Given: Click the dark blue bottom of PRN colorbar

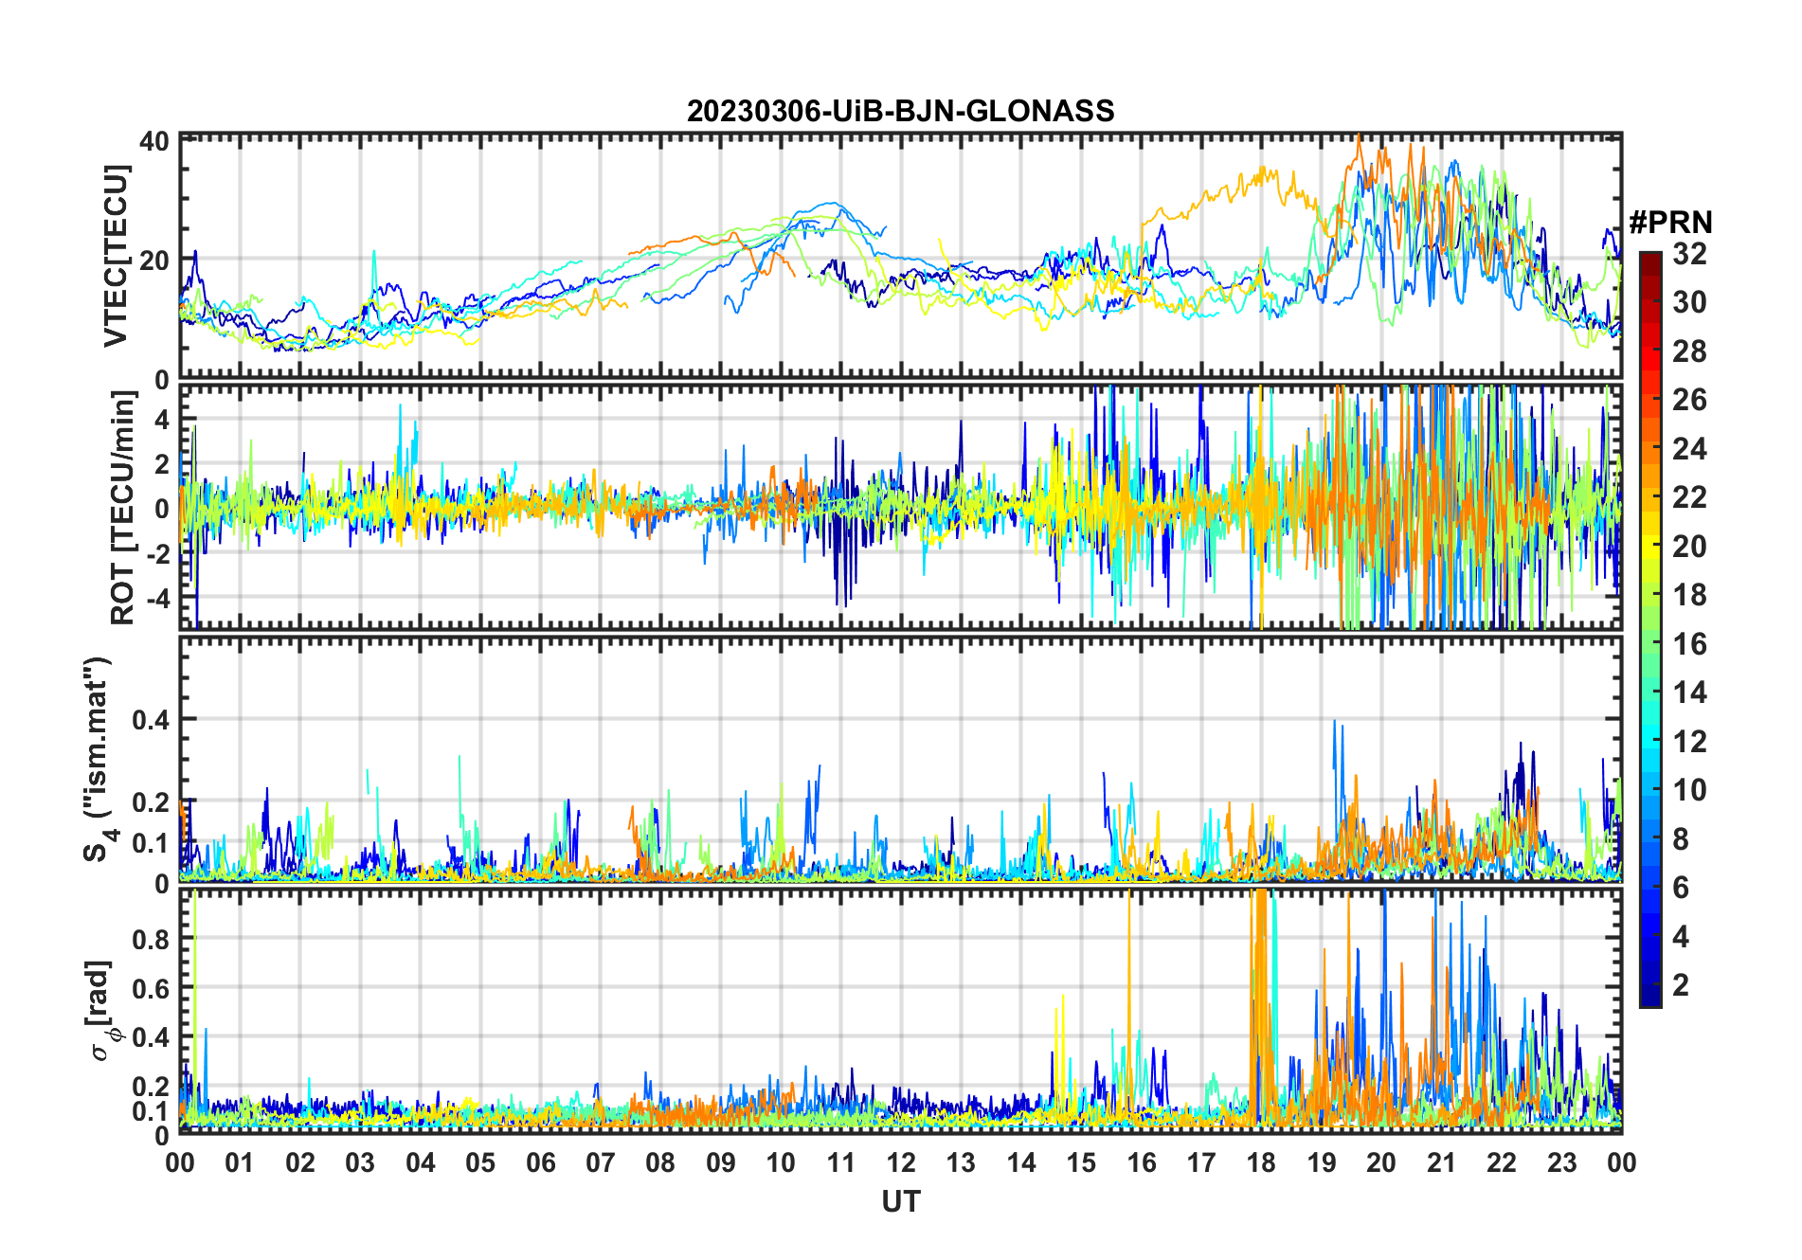Looking at the screenshot, I should (1649, 999).
